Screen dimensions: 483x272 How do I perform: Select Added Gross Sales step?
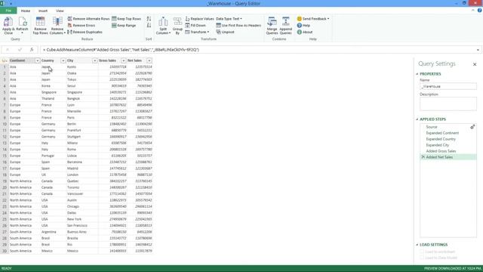point(441,151)
